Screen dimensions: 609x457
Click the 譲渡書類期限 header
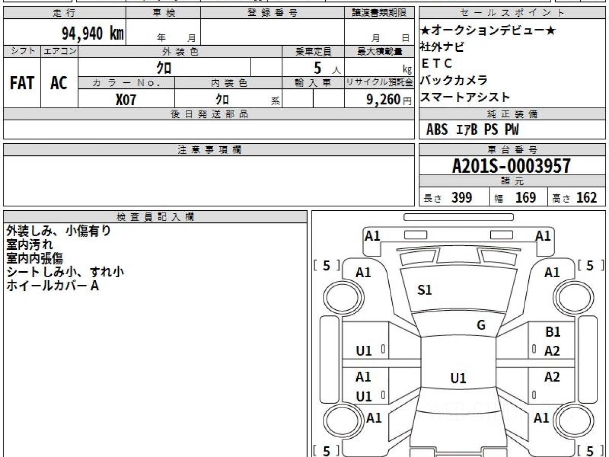(379, 13)
